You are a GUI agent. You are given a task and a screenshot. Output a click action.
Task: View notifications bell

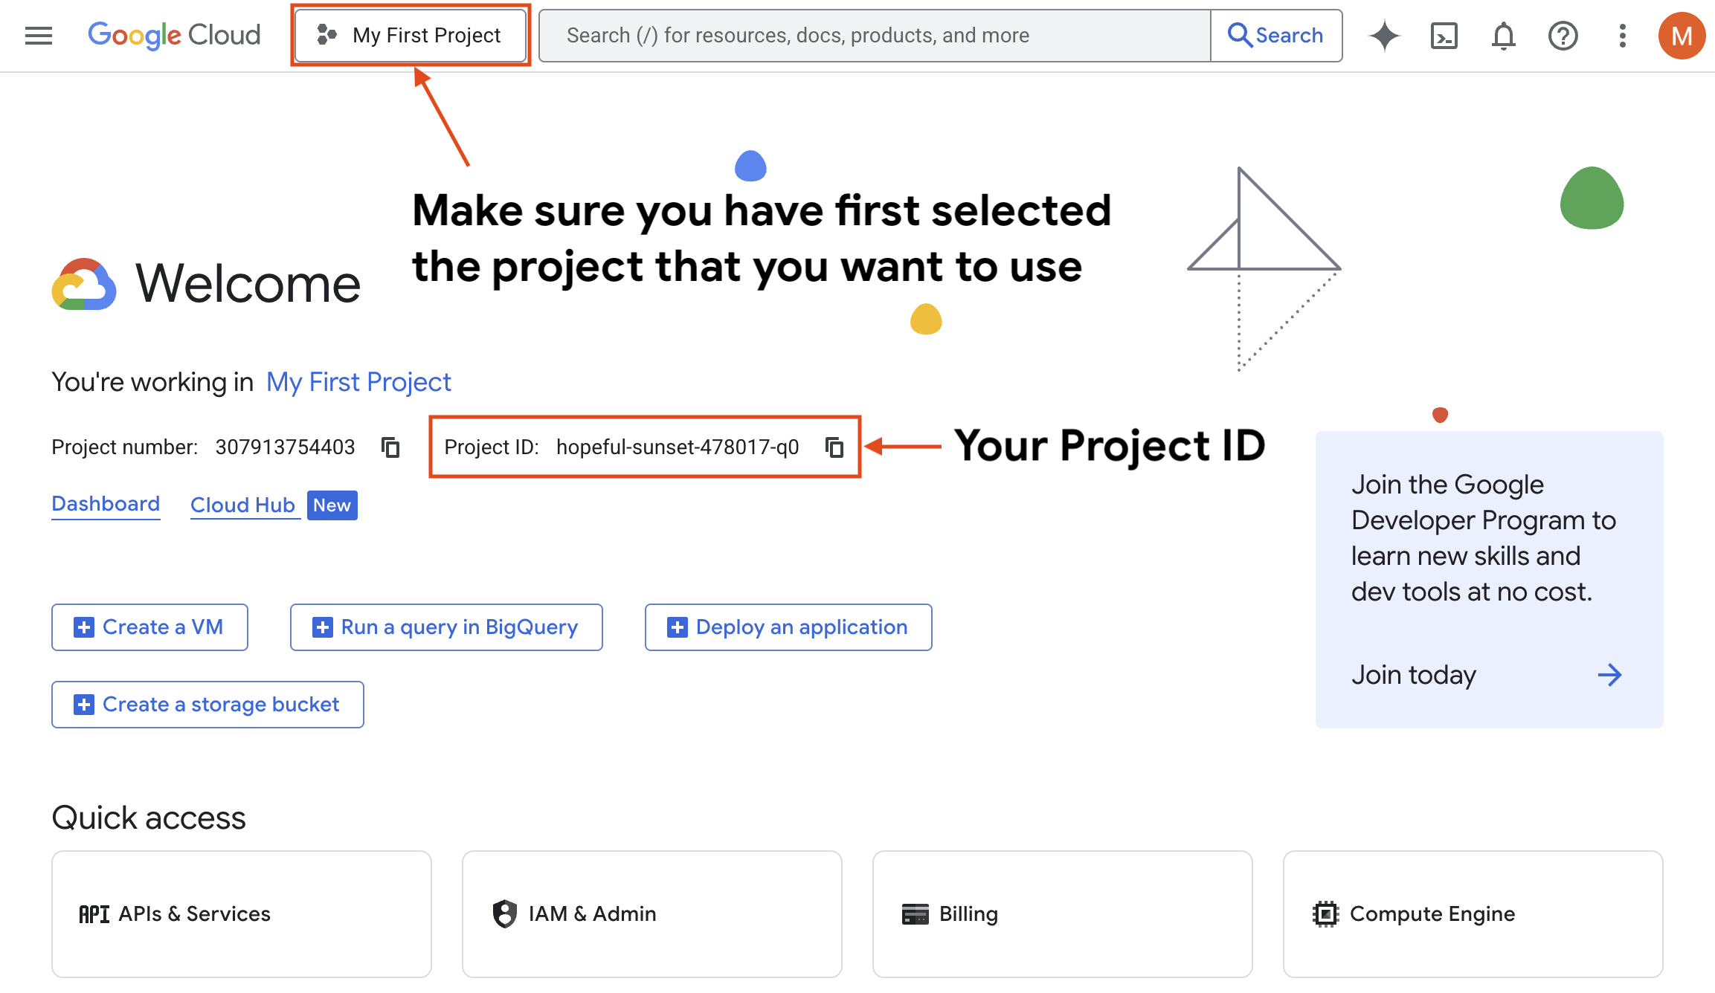pos(1503,35)
